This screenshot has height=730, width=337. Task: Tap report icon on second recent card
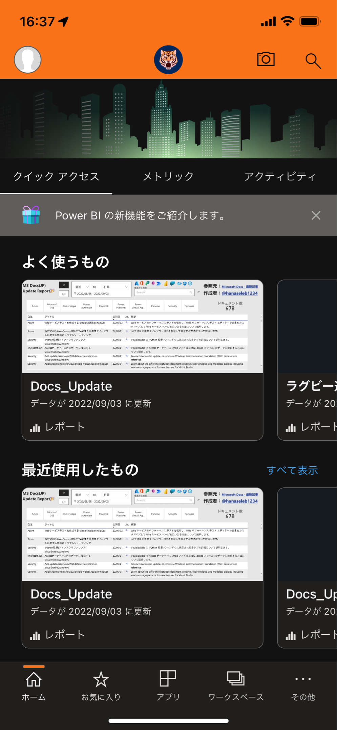(291, 635)
